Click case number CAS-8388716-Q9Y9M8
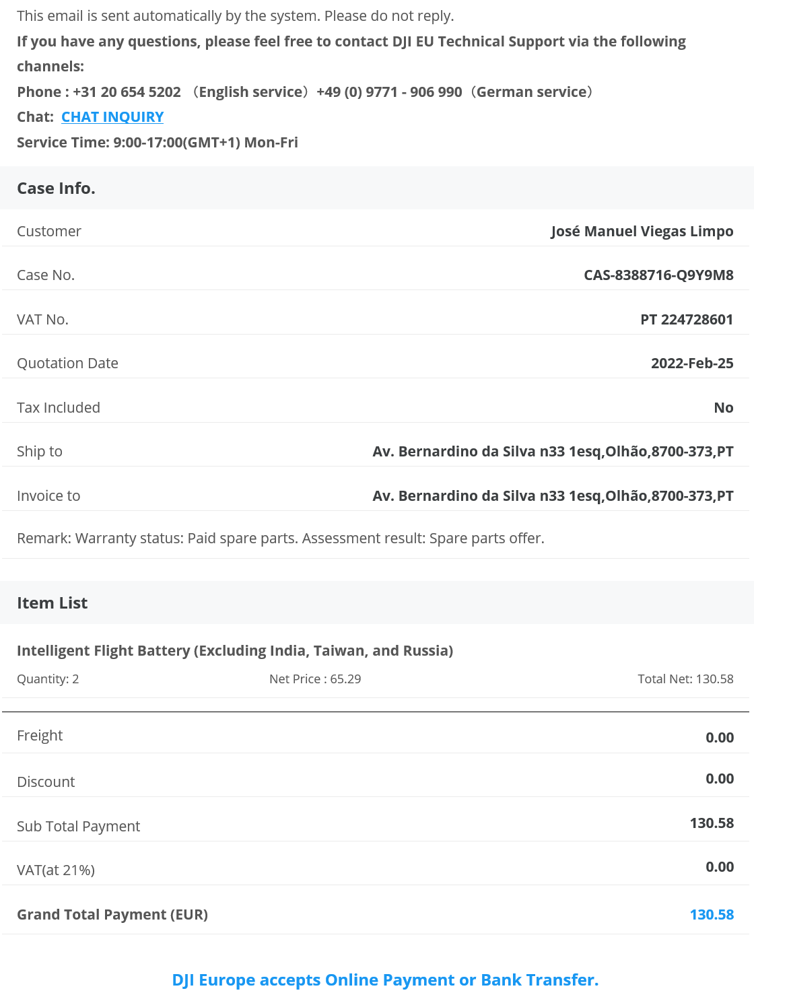 coord(658,275)
